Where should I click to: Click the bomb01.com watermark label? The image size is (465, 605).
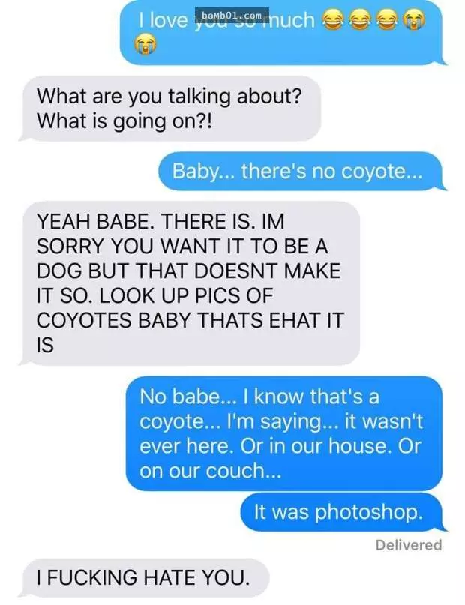click(x=230, y=16)
